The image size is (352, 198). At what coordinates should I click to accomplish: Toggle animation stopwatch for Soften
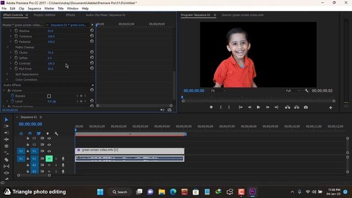tap(16, 58)
